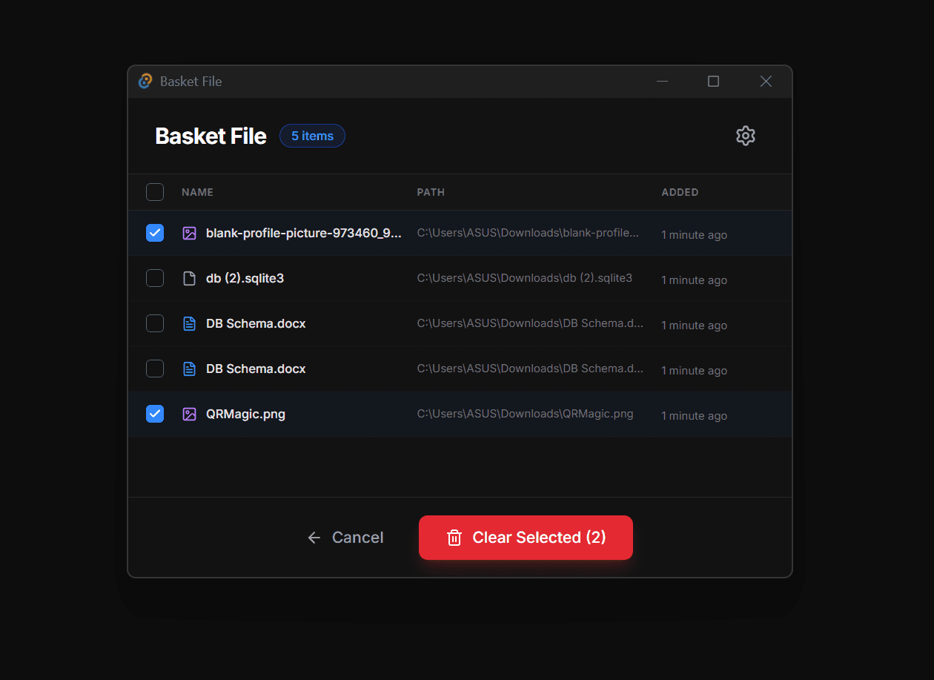Click the NAME column header

(197, 192)
